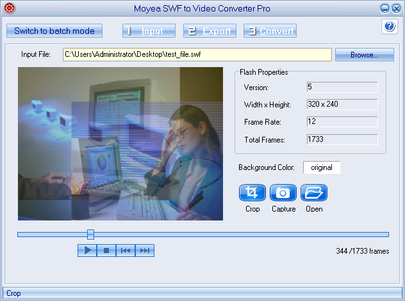Capture a snapshot with the camera icon
The width and height of the screenshot is (405, 301).
pyautogui.click(x=283, y=193)
